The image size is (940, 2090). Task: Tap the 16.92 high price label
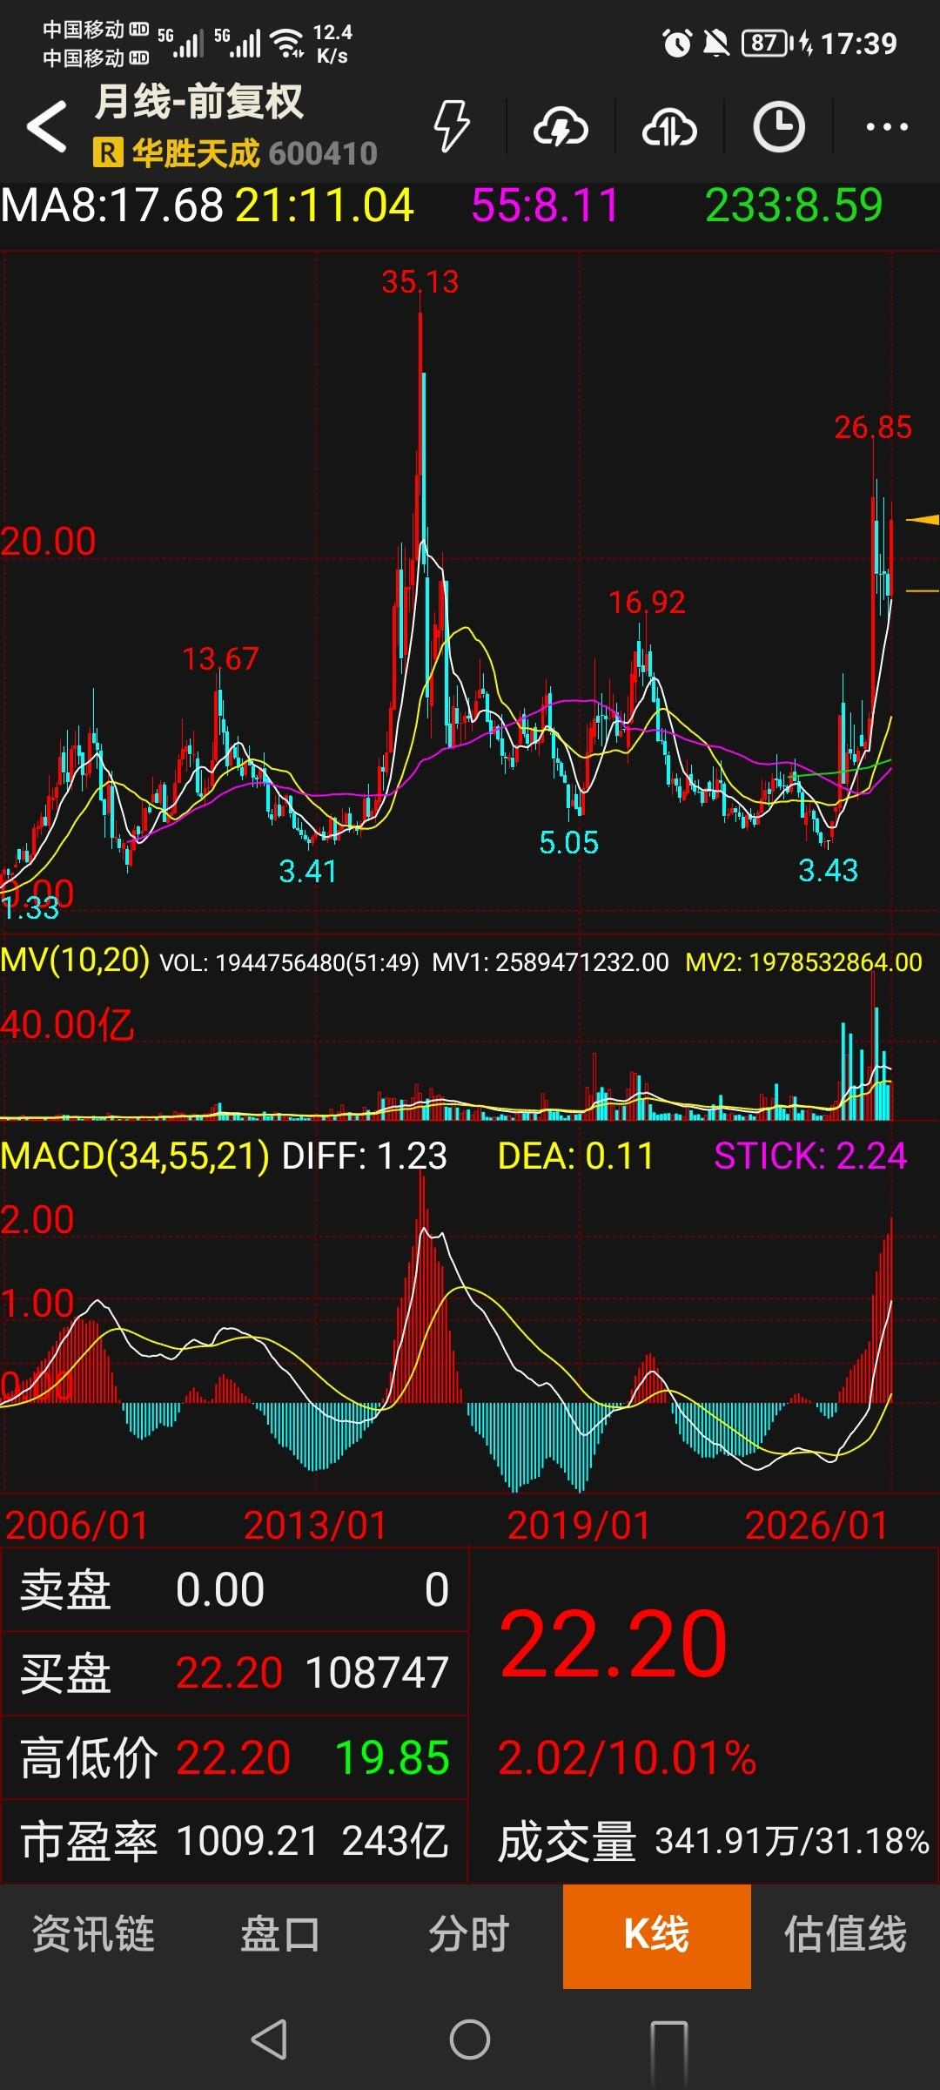tap(647, 602)
